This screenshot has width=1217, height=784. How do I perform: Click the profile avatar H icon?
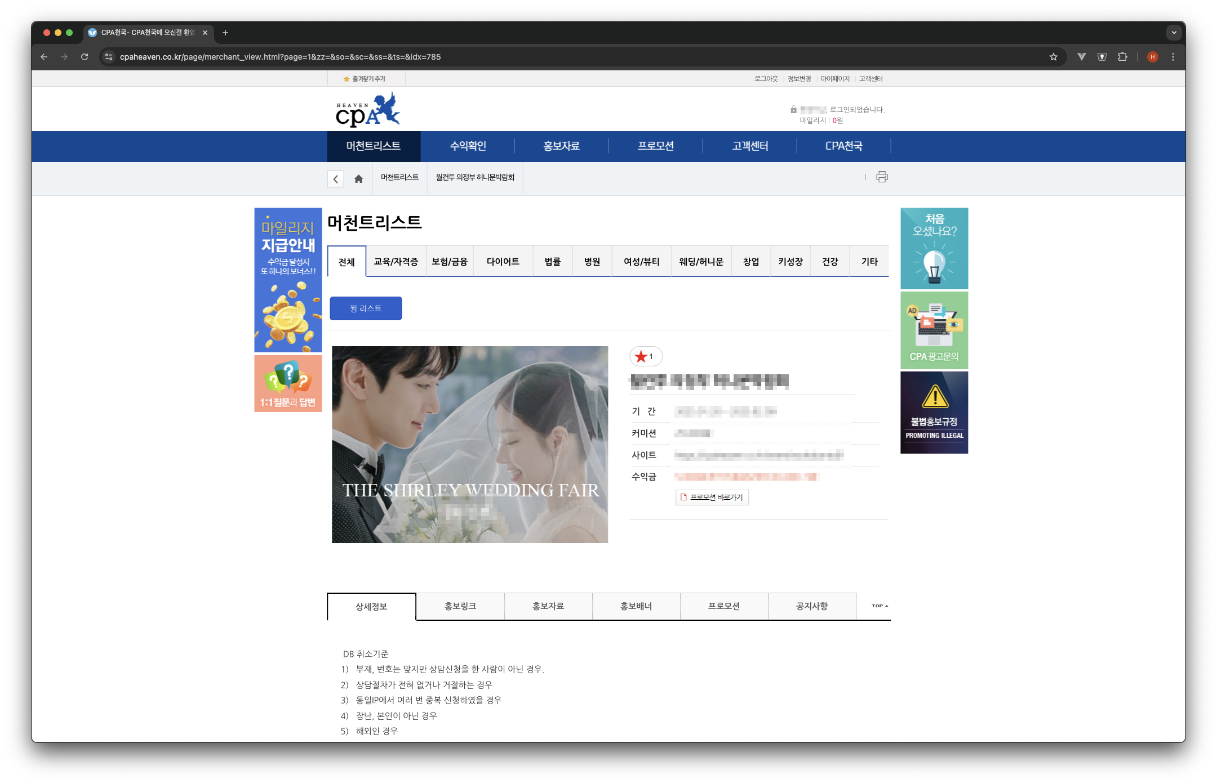tap(1153, 57)
